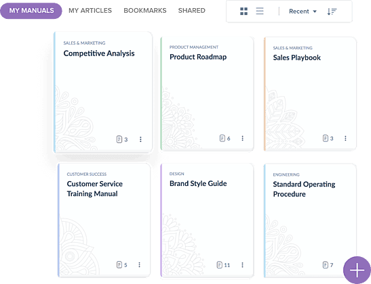Open the Competitive Analysis manual card
Image resolution: width=371 pixels, height=284 pixels.
(x=103, y=92)
